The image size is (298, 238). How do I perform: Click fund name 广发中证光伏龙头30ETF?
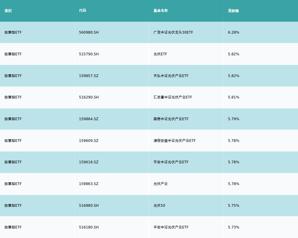coord(173,32)
